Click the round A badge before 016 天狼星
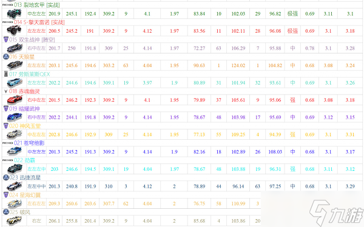This screenshot has width=364, height=227. (x=6, y=57)
